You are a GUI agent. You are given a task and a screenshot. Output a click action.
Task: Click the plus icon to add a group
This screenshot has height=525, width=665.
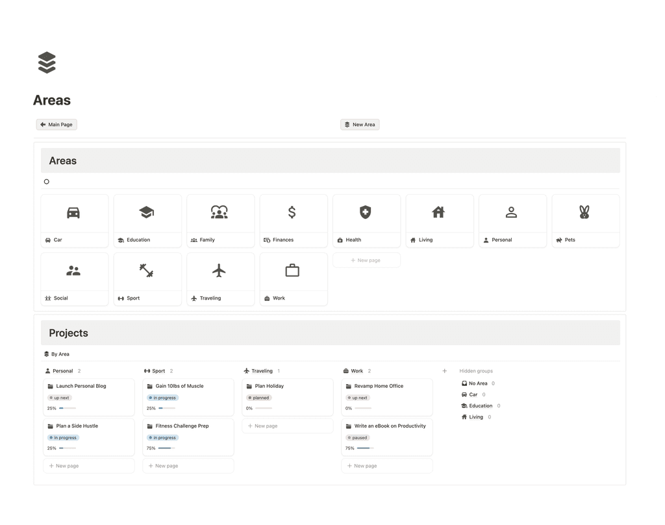(x=444, y=371)
